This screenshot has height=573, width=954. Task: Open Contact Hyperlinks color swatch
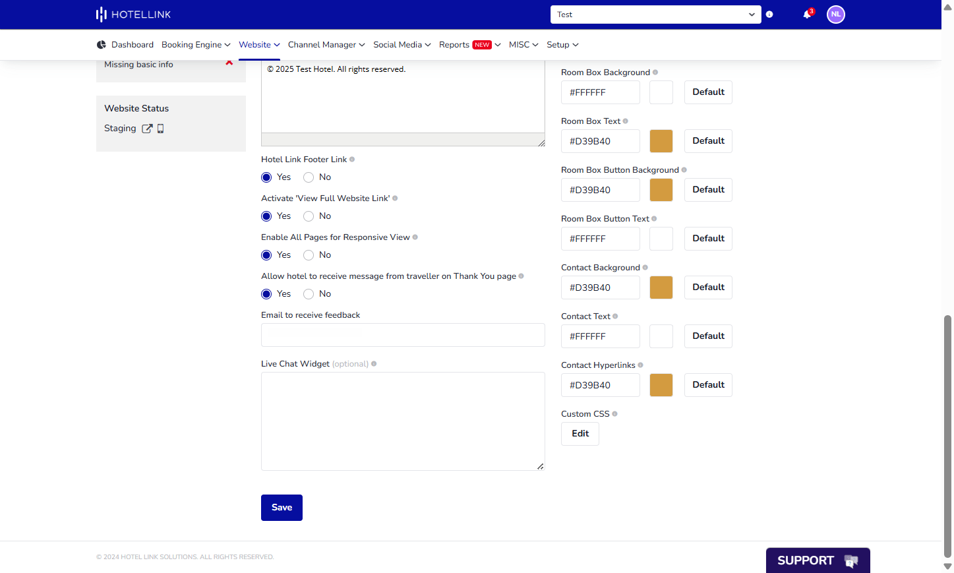coord(661,385)
